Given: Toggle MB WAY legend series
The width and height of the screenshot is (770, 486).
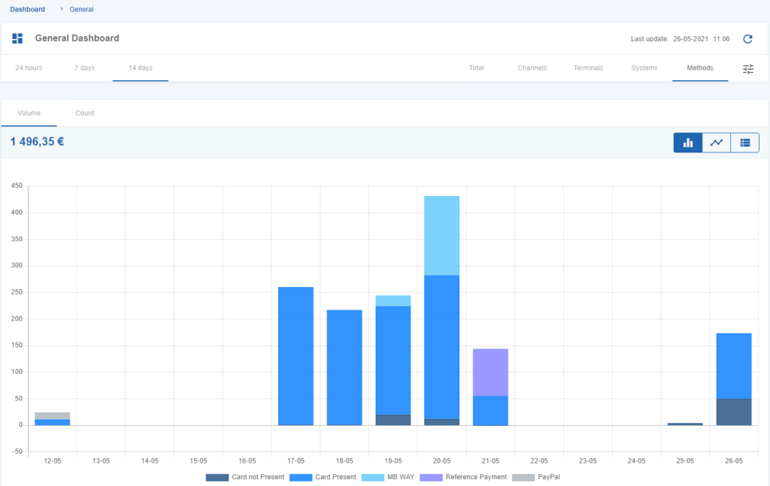Looking at the screenshot, I should (388, 477).
